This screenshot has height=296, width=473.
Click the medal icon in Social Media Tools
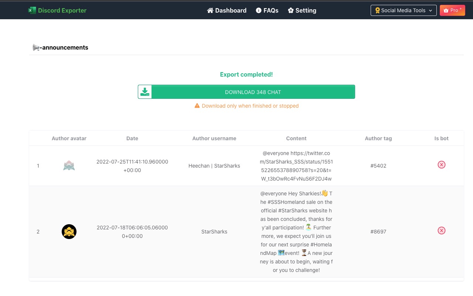377,10
